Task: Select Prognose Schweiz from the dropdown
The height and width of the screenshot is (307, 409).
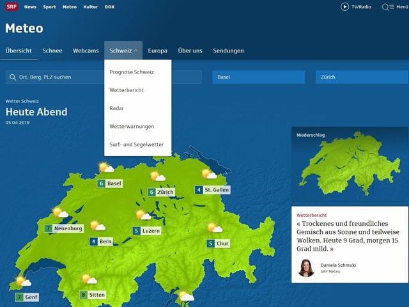Action: 132,72
